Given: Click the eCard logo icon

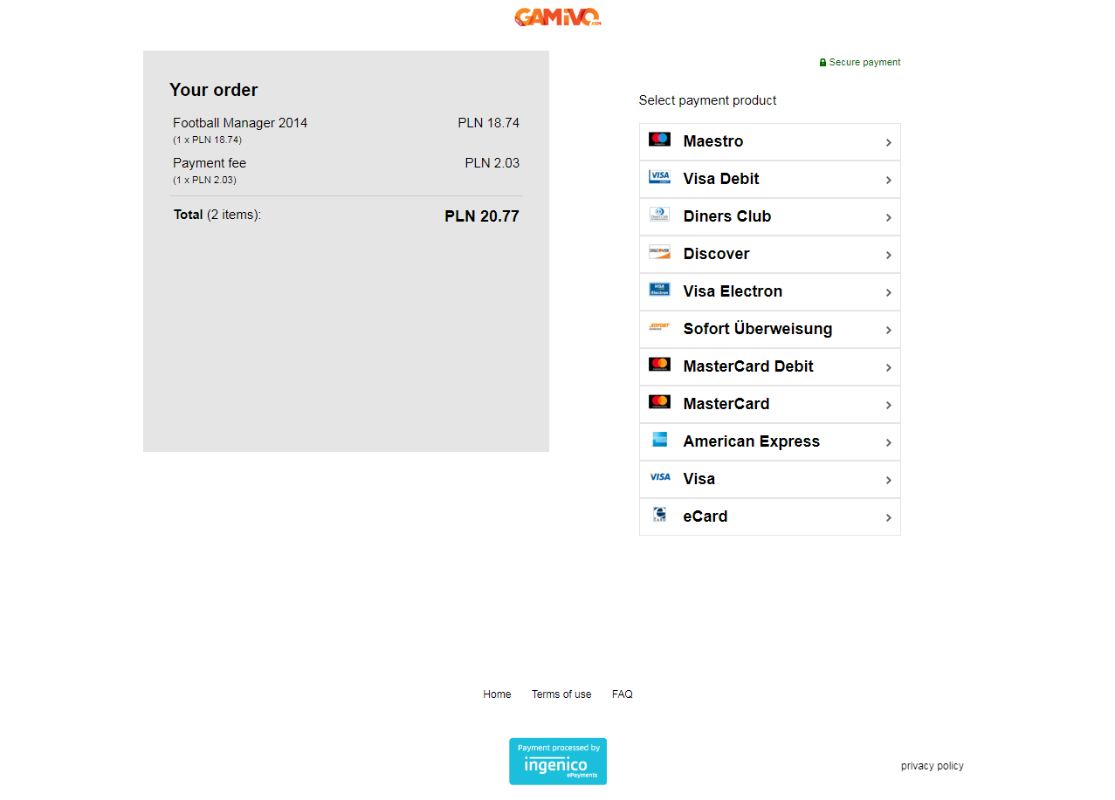Looking at the screenshot, I should 659,515.
